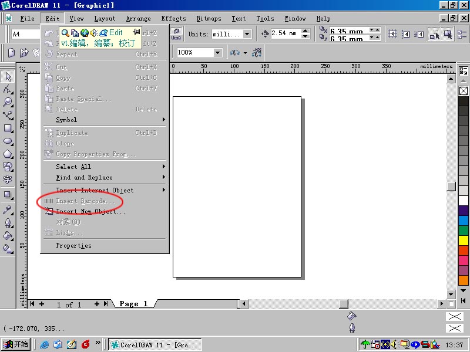Click the Open file icon
The image size is (470, 352).
point(24,53)
